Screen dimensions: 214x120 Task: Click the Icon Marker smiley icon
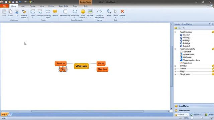pos(83,12)
